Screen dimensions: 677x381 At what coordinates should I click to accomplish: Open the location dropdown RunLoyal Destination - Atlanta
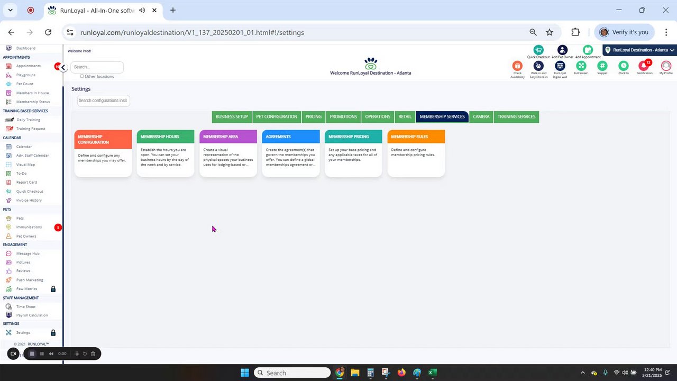[x=640, y=50]
